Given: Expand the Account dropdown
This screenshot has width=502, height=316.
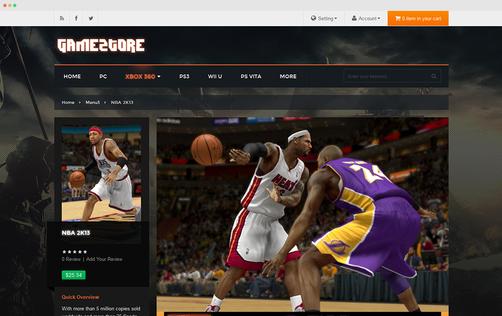Looking at the screenshot, I should [366, 18].
